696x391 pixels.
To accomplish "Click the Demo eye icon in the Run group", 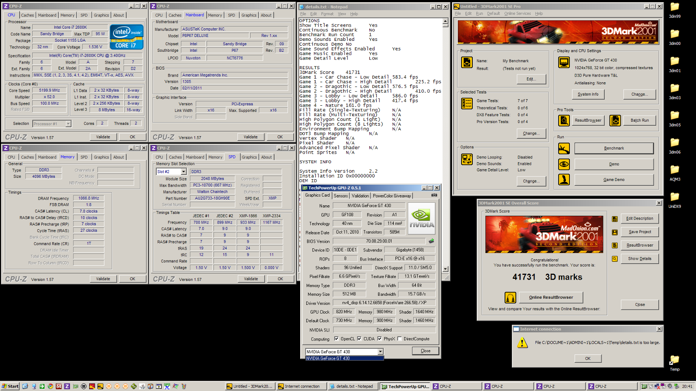I will pos(564,164).
